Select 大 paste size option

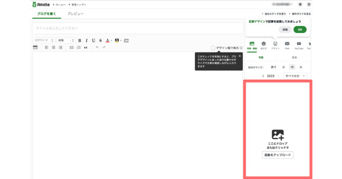click(301, 67)
